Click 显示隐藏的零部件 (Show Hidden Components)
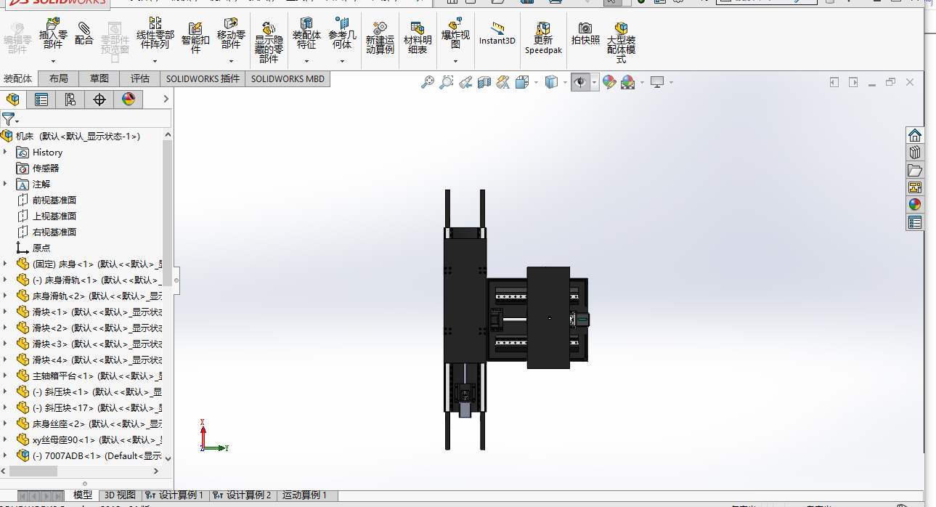This screenshot has height=507, width=936. click(x=269, y=42)
